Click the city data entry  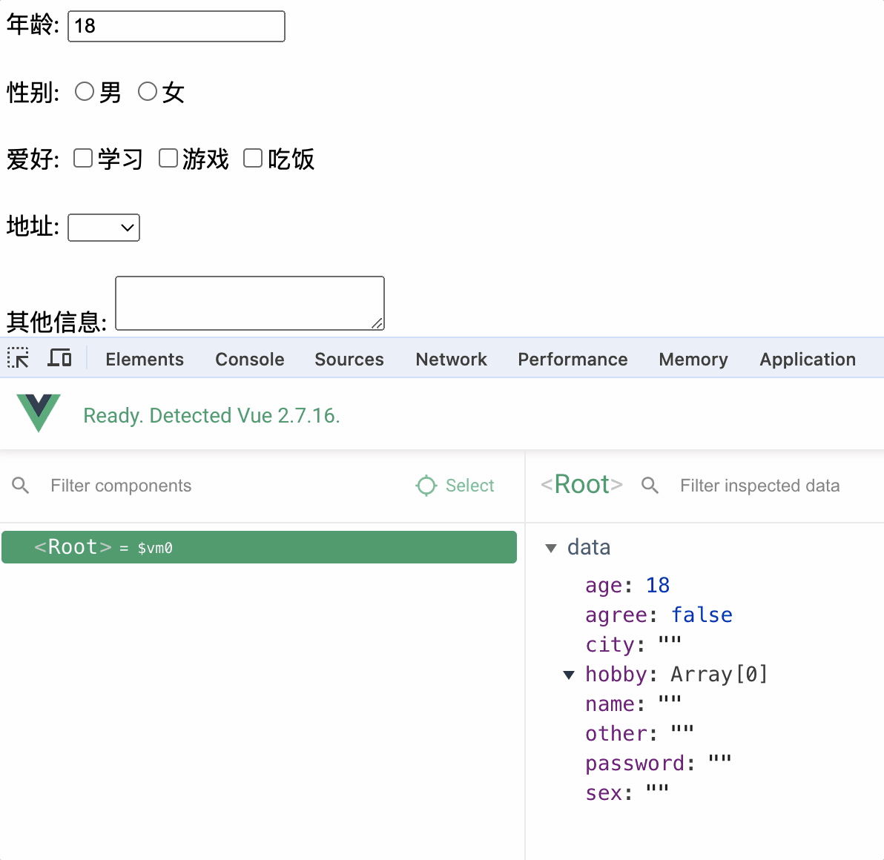633,645
